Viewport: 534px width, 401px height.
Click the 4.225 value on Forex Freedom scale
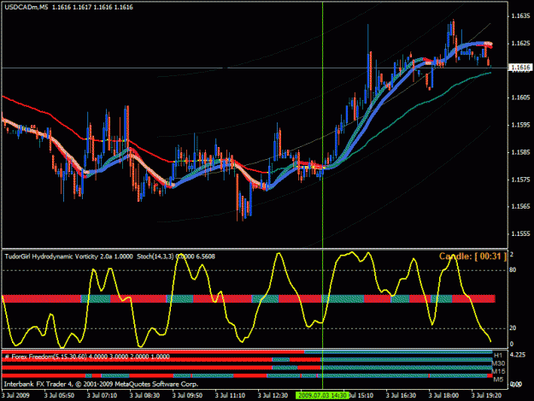(x=518, y=355)
